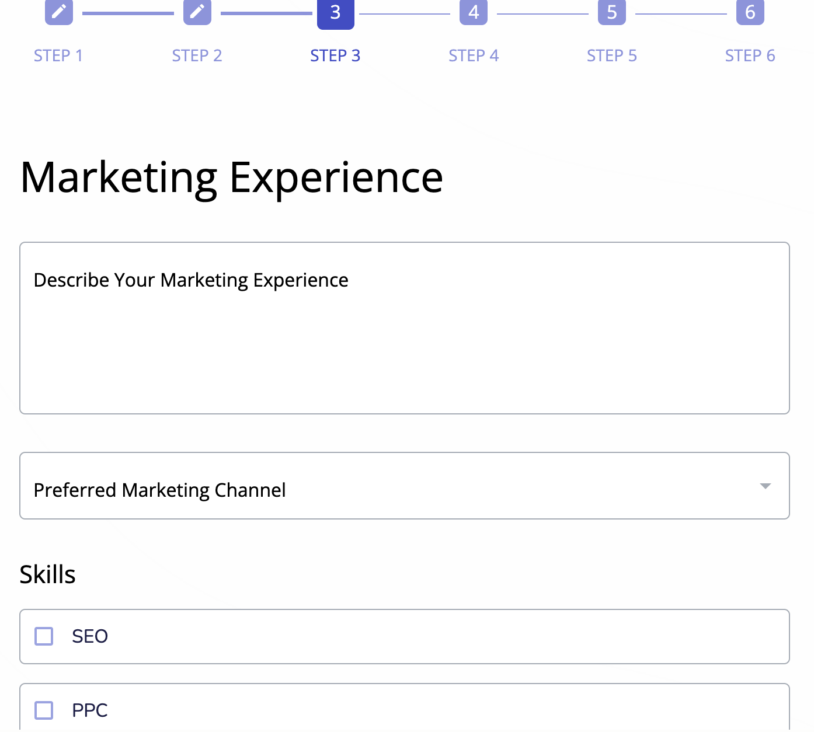This screenshot has height=732, width=814.
Task: Tick the PPC skill checkbox
Action: pos(44,710)
